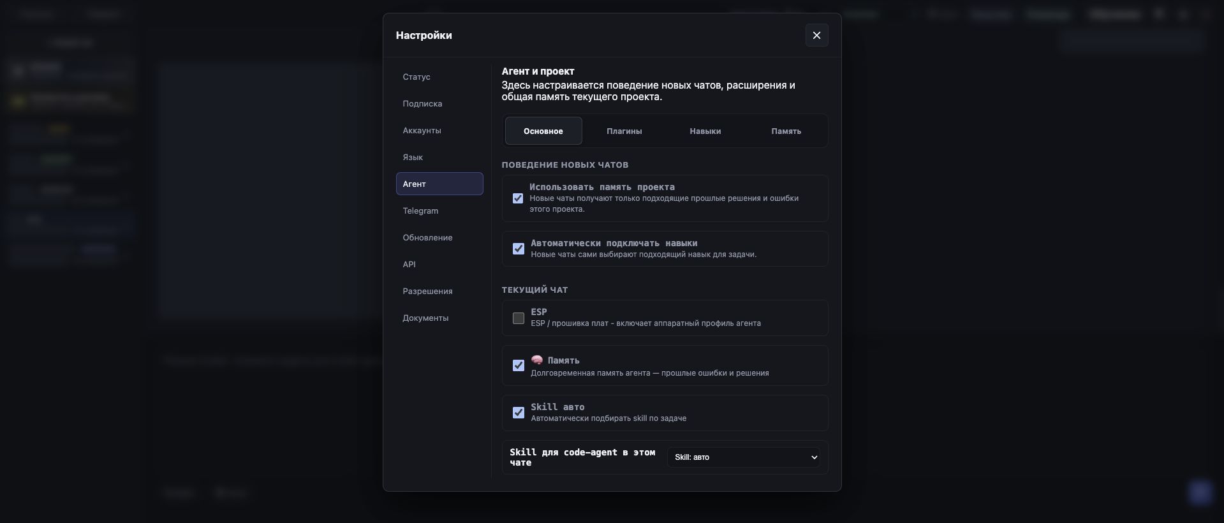Screen dimensions: 1224x523
Task: Uncheck the Использовать память проекта checkbox
Action: (518, 198)
